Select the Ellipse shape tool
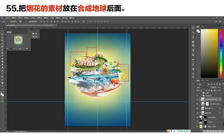The width and height of the screenshot is (224, 134). pos(2,80)
